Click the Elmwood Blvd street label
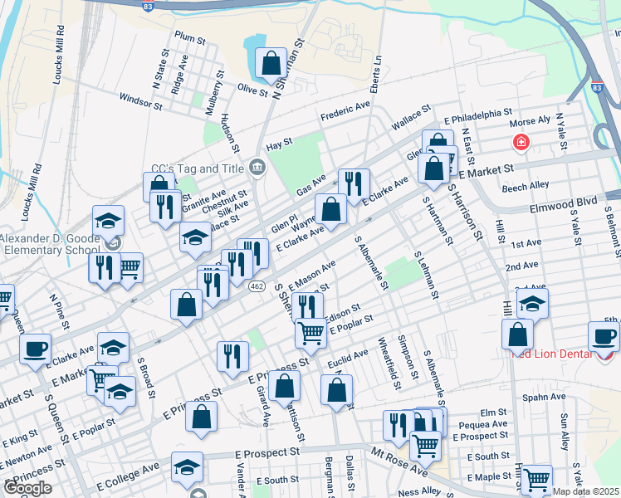Screen dimensions: 621x498 [x=563, y=204]
